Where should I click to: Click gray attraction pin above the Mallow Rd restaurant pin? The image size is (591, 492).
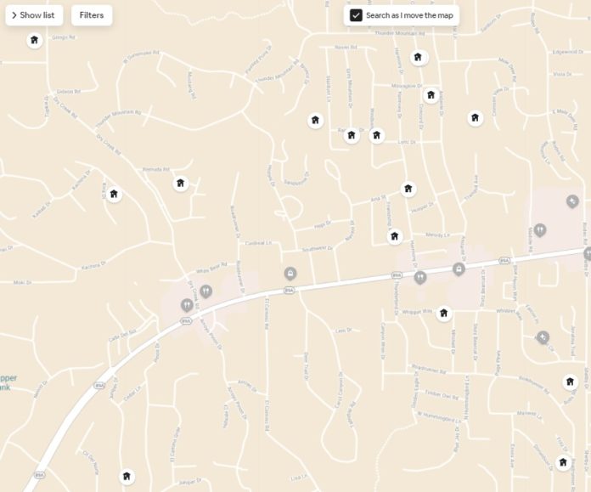point(572,201)
